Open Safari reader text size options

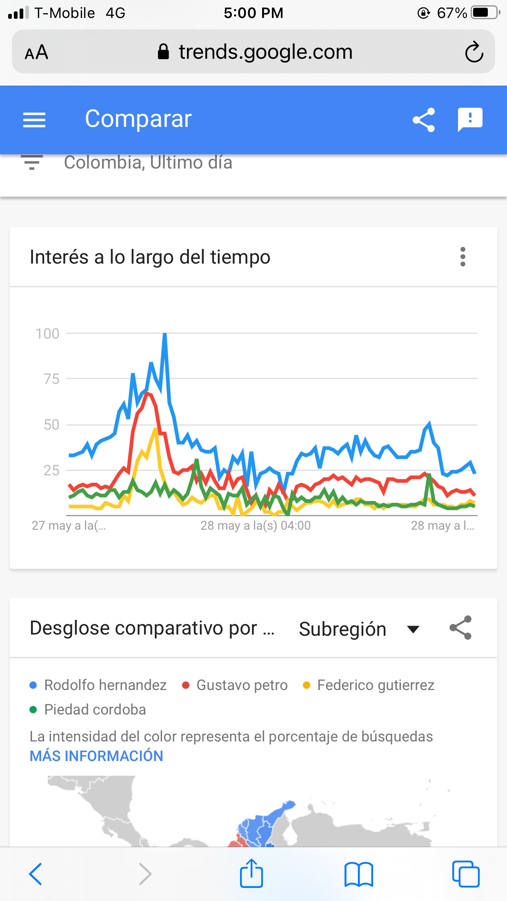(x=37, y=53)
